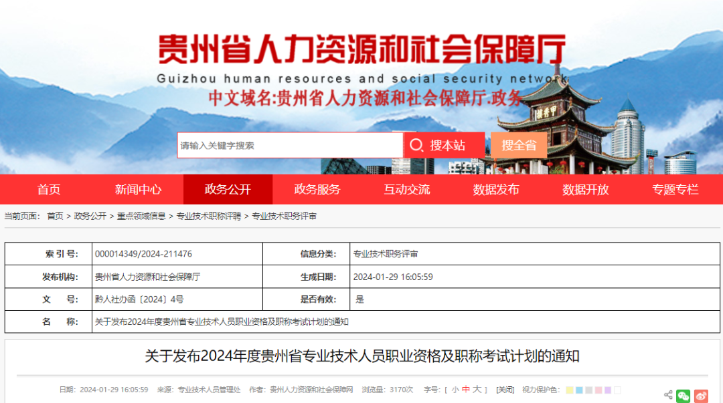The height and width of the screenshot is (403, 723).
Task: Click the orange 搜全省 button
Action: click(x=519, y=144)
